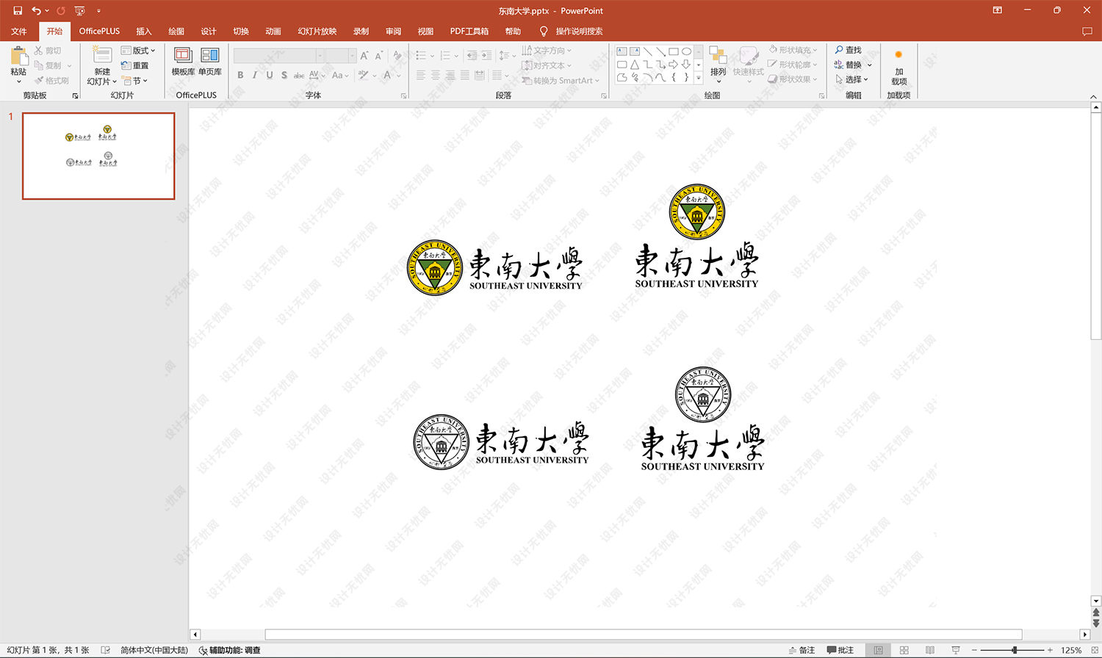Collapse the ribbon with the chevron arrow
This screenshot has width=1102, height=658.
point(1093,97)
